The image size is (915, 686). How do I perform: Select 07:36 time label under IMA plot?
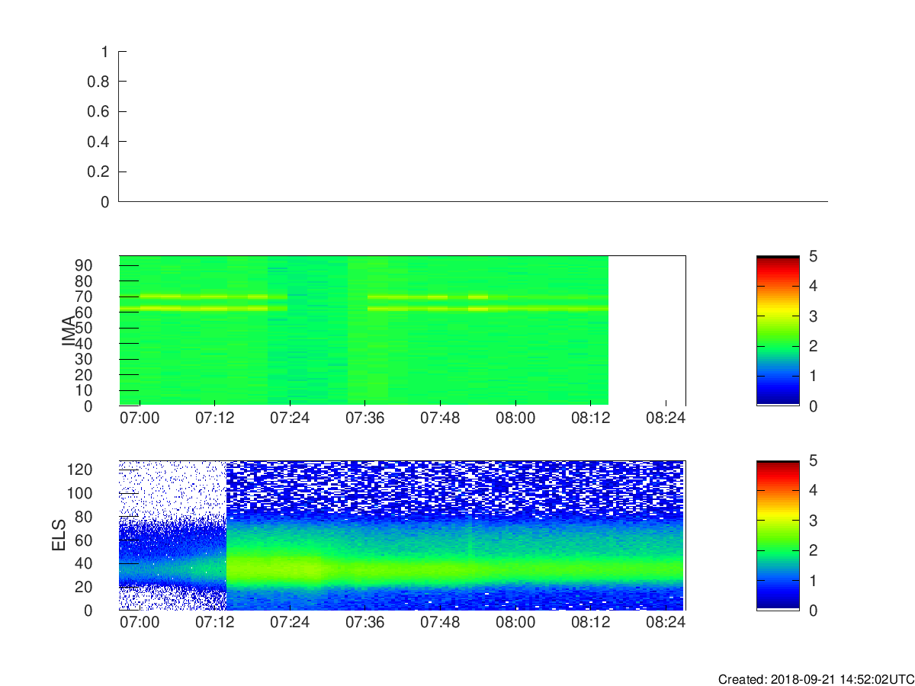(x=365, y=418)
